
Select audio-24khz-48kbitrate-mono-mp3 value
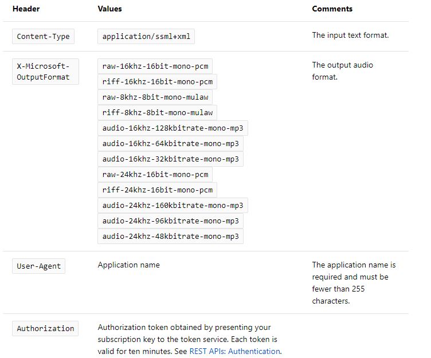pos(170,236)
